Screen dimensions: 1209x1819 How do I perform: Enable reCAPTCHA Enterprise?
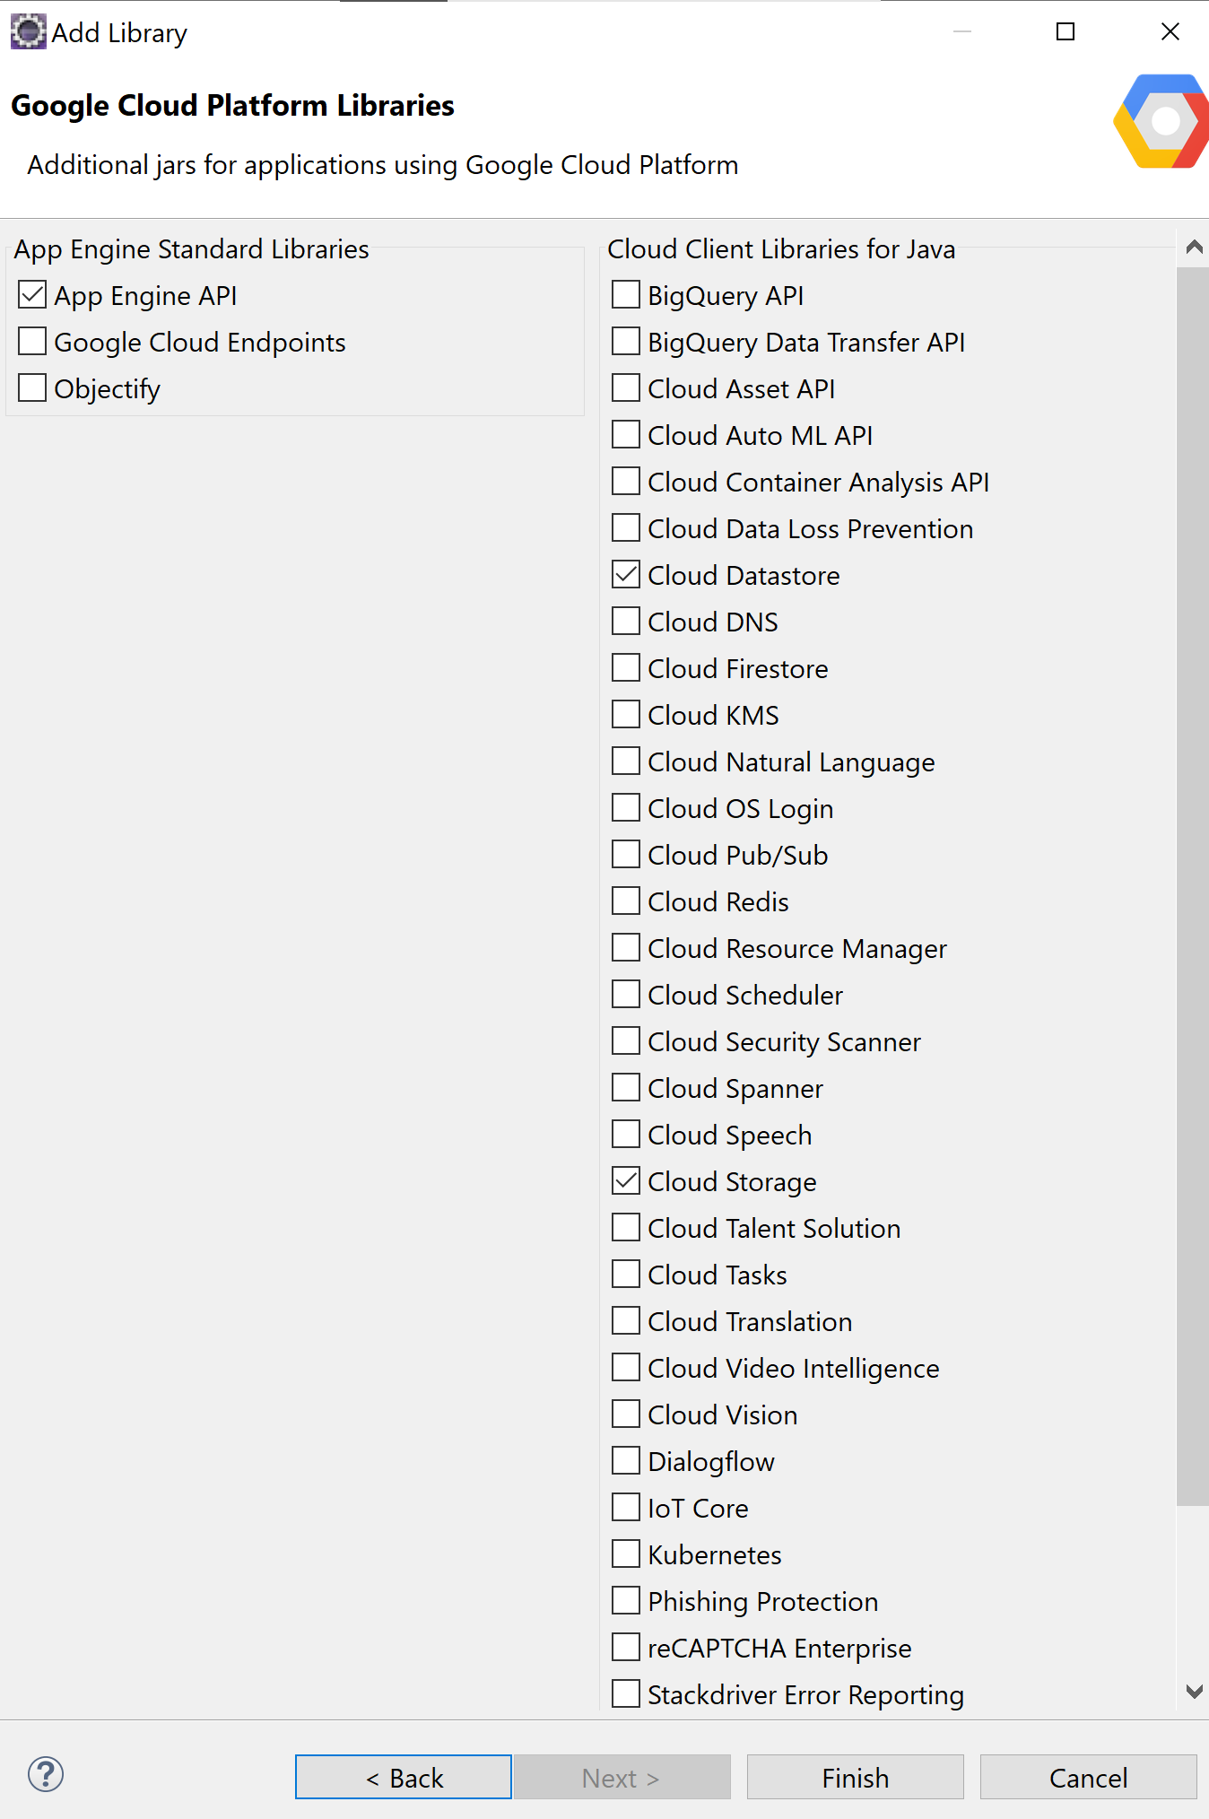625,1647
